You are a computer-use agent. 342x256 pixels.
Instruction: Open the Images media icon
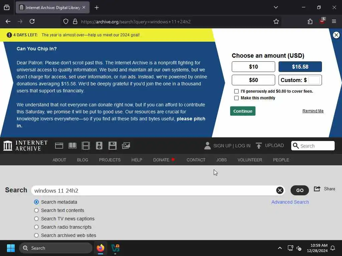(126, 146)
